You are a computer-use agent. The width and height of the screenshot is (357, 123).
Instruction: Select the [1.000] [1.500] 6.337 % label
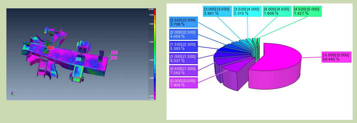tap(183, 58)
